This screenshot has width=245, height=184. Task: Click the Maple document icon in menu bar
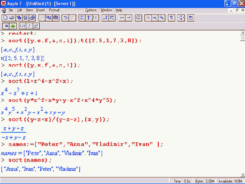[4, 10]
